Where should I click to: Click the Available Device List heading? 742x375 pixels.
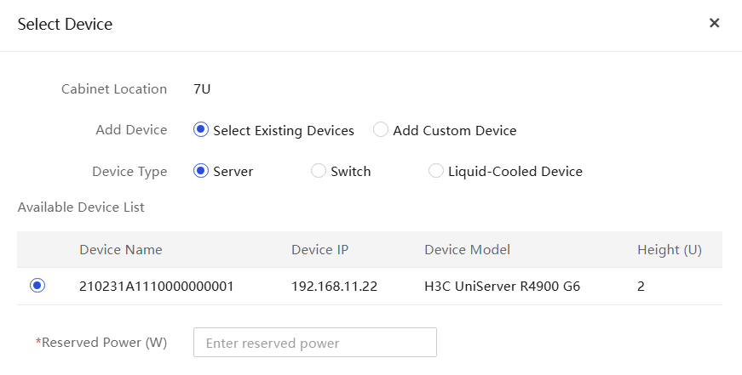81,207
